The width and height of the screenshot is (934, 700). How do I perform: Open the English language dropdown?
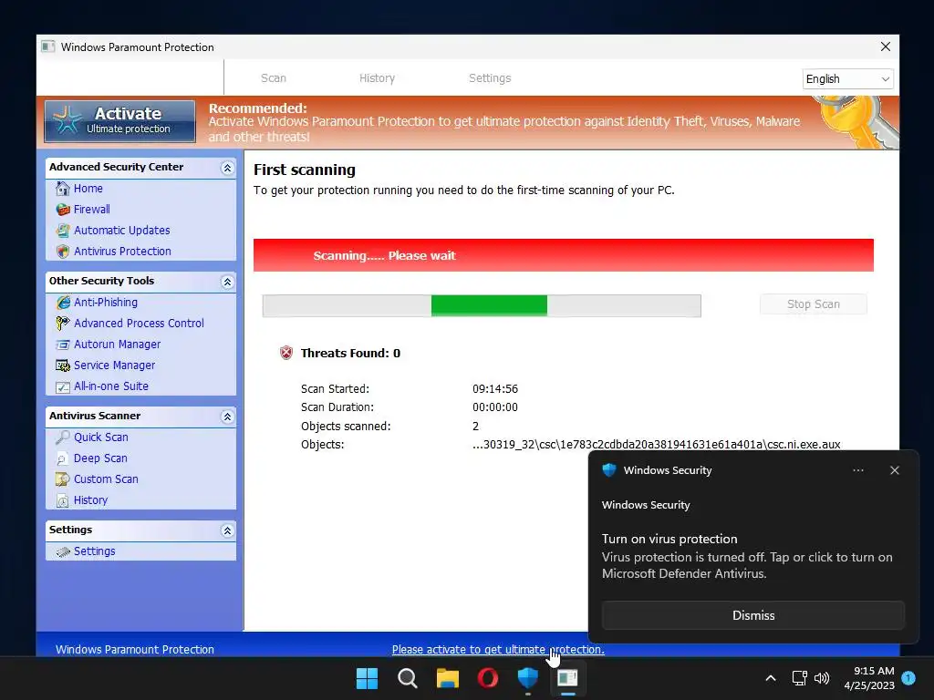click(x=847, y=79)
